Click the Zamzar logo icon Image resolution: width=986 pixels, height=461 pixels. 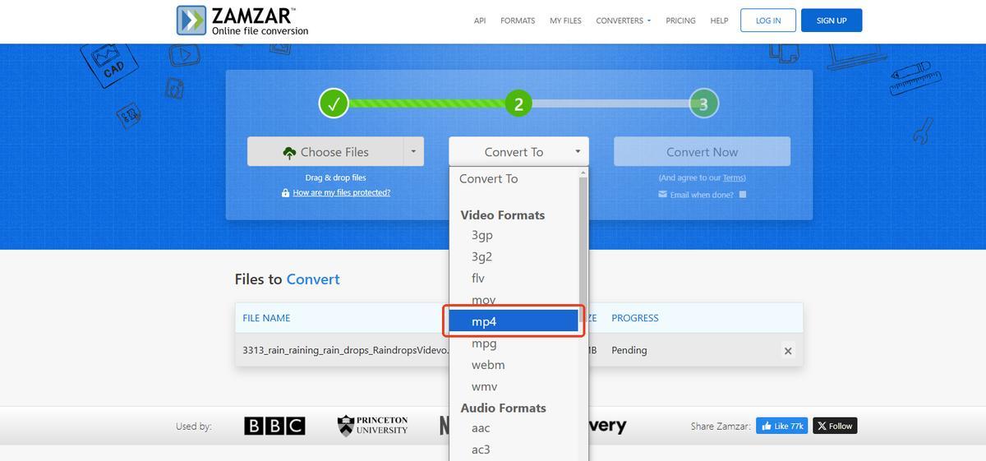[x=191, y=21]
